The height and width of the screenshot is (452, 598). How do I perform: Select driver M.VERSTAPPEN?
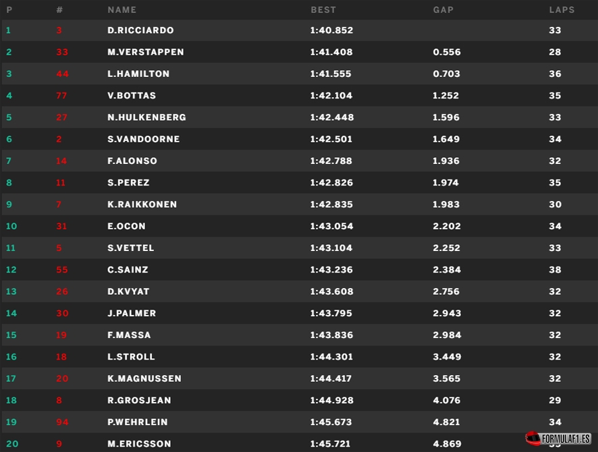145,52
